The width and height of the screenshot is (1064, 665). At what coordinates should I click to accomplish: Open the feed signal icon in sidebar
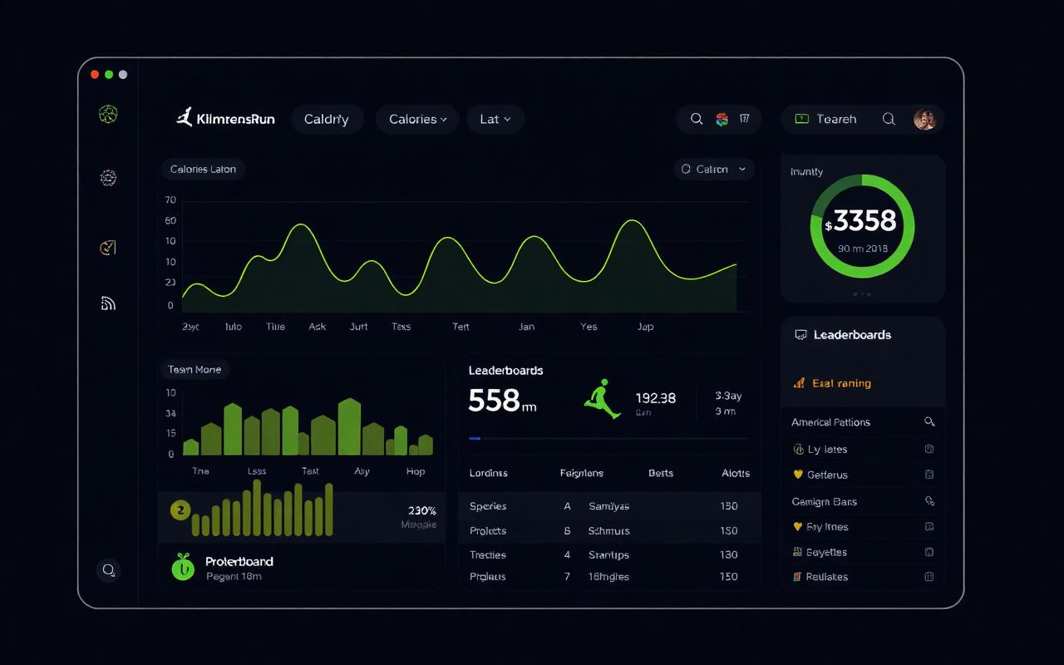coord(108,303)
